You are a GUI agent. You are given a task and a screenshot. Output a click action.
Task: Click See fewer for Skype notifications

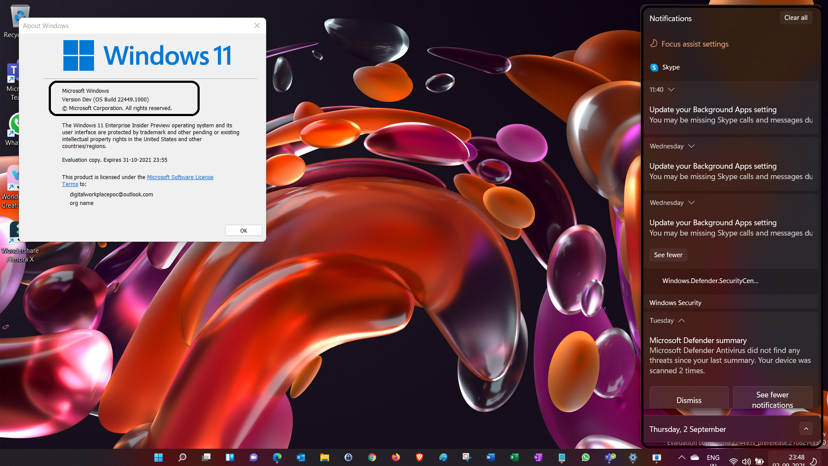pyautogui.click(x=668, y=255)
